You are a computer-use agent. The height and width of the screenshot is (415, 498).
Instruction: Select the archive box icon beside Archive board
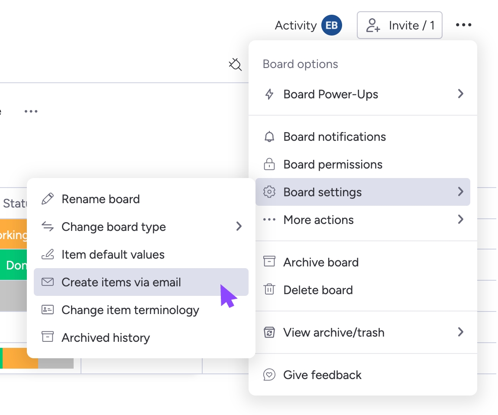[269, 262]
